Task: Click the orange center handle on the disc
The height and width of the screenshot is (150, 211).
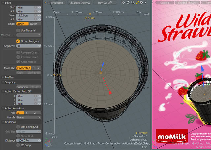Action: click(101, 73)
